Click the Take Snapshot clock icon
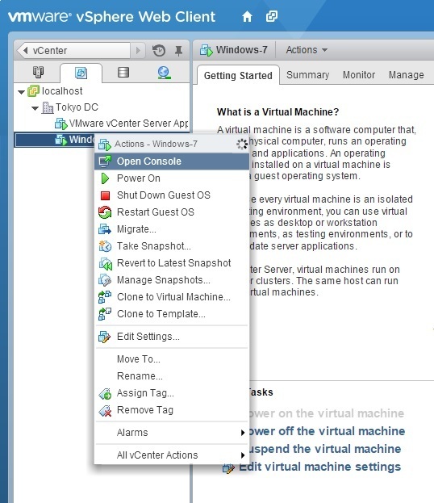434x503 pixels. (105, 246)
